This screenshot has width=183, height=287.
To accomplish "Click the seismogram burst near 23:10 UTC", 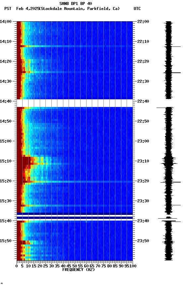I will pos(169,161).
